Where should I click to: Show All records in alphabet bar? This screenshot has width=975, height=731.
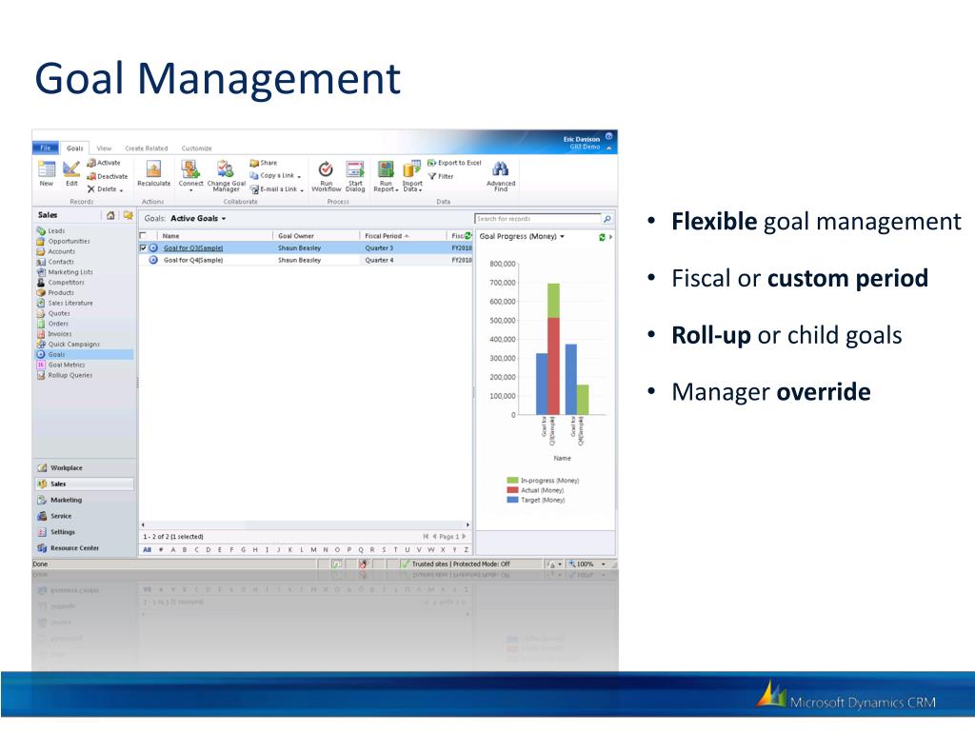click(148, 549)
